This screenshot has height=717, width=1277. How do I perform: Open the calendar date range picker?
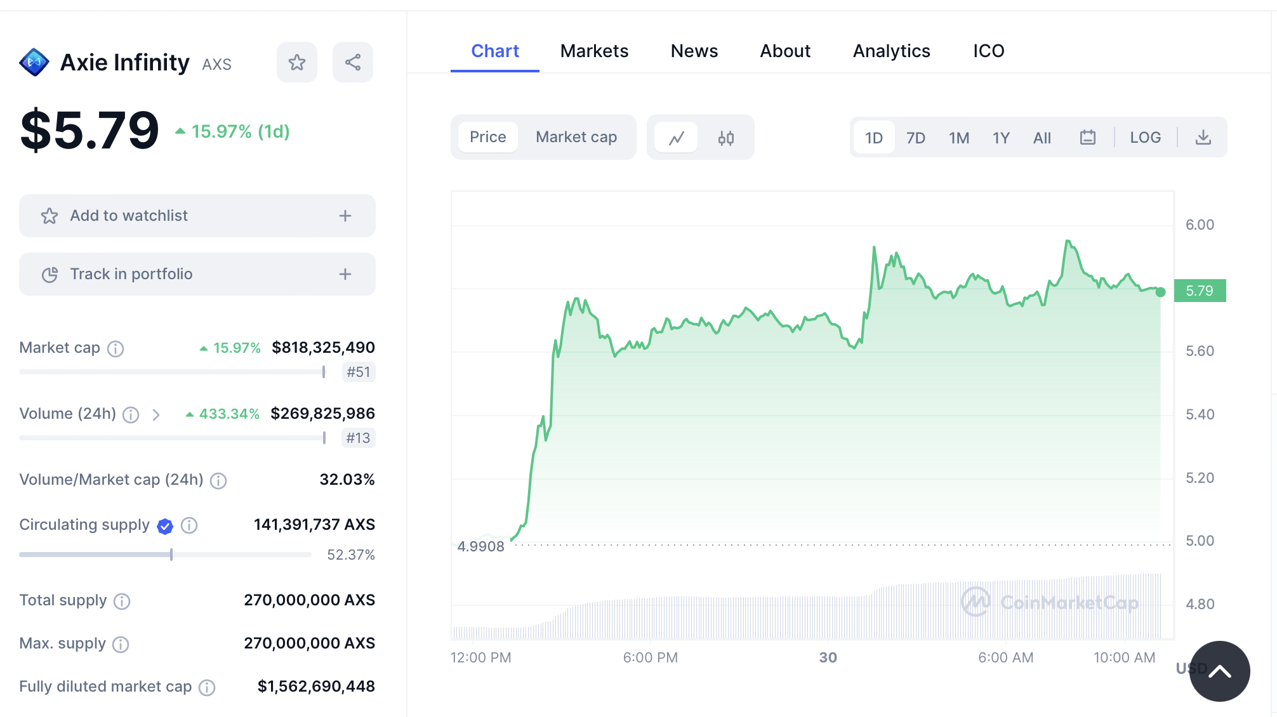[x=1087, y=138]
